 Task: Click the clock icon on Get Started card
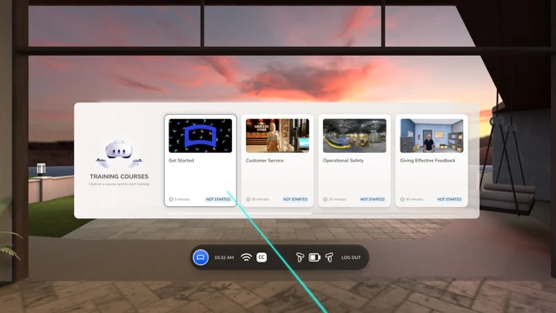coord(171,199)
